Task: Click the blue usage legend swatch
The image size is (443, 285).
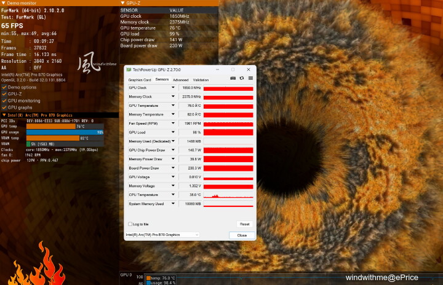Action: click(149, 283)
